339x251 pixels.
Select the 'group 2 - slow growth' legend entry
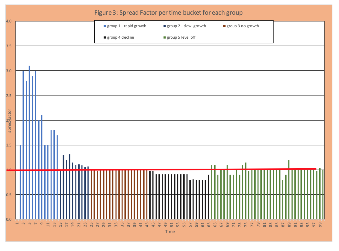[x=185, y=26]
